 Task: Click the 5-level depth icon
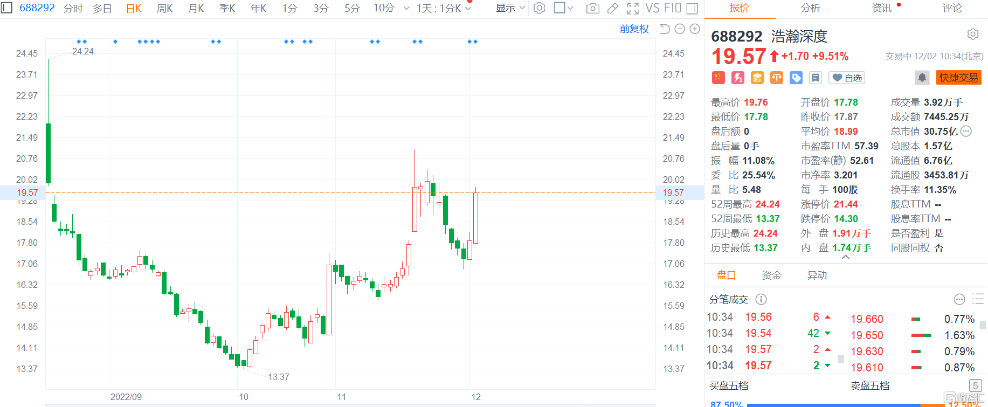pos(975,385)
